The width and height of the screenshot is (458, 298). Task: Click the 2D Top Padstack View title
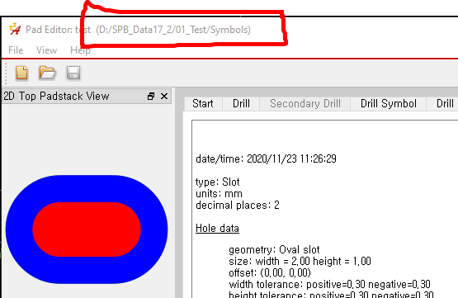pos(56,96)
